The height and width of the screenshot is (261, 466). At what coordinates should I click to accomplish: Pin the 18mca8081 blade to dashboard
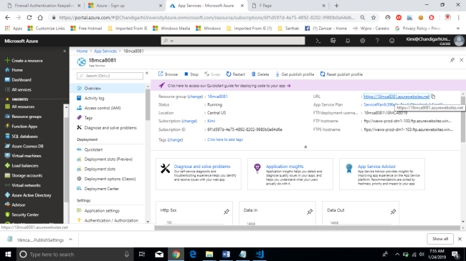click(452, 60)
